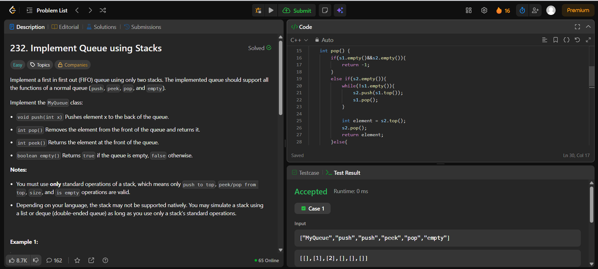Star the problem as favorite
The width and height of the screenshot is (598, 269).
(77, 260)
